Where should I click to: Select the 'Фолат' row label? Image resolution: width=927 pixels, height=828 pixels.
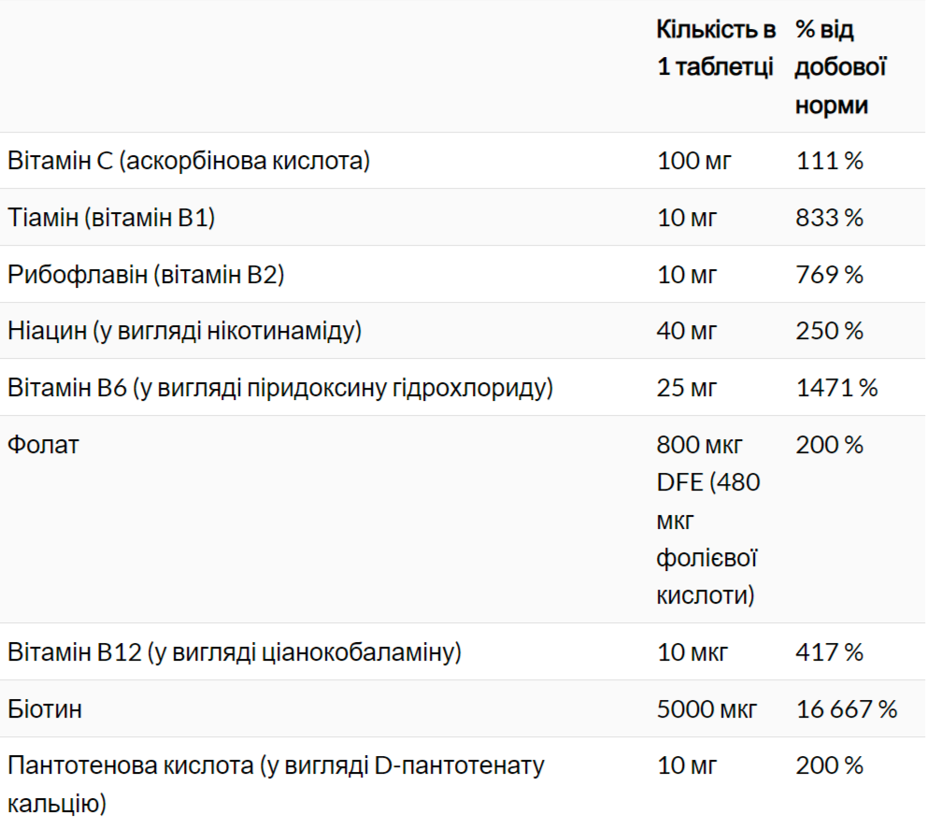(43, 445)
